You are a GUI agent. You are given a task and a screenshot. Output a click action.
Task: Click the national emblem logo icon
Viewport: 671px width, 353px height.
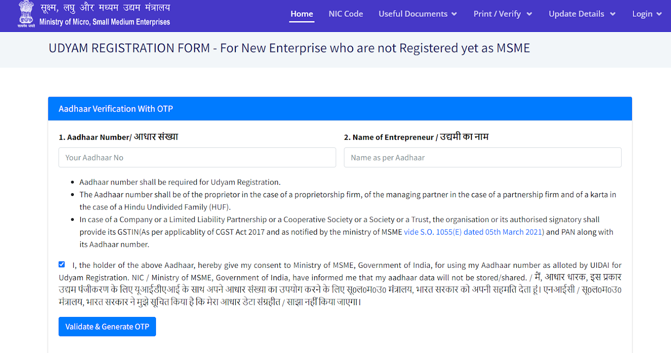[x=26, y=14]
